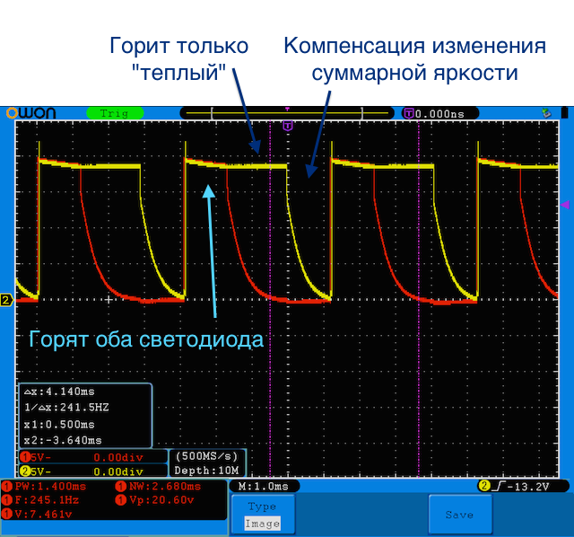Click the yellow channel 2 circle icon in scale box

coord(25,471)
